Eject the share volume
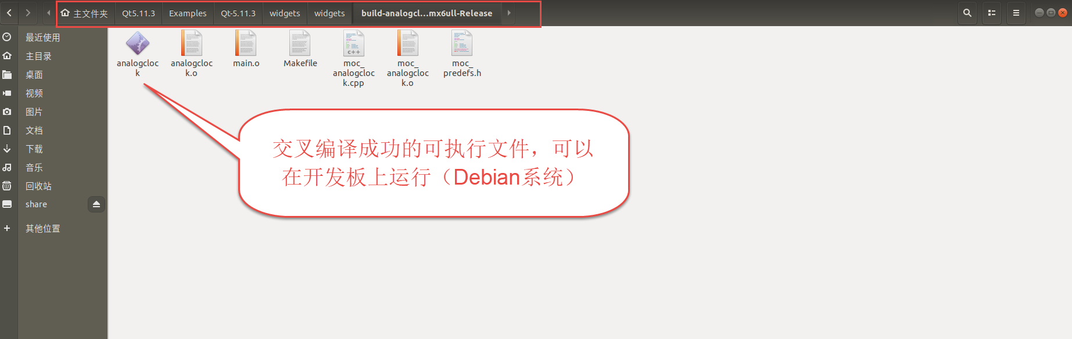 click(x=96, y=204)
